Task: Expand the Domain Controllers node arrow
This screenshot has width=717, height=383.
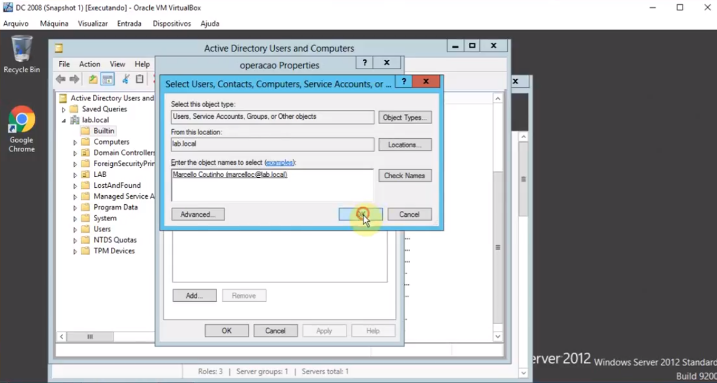Action: (x=75, y=153)
